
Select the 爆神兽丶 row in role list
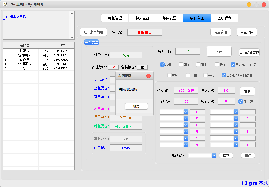click(38, 55)
